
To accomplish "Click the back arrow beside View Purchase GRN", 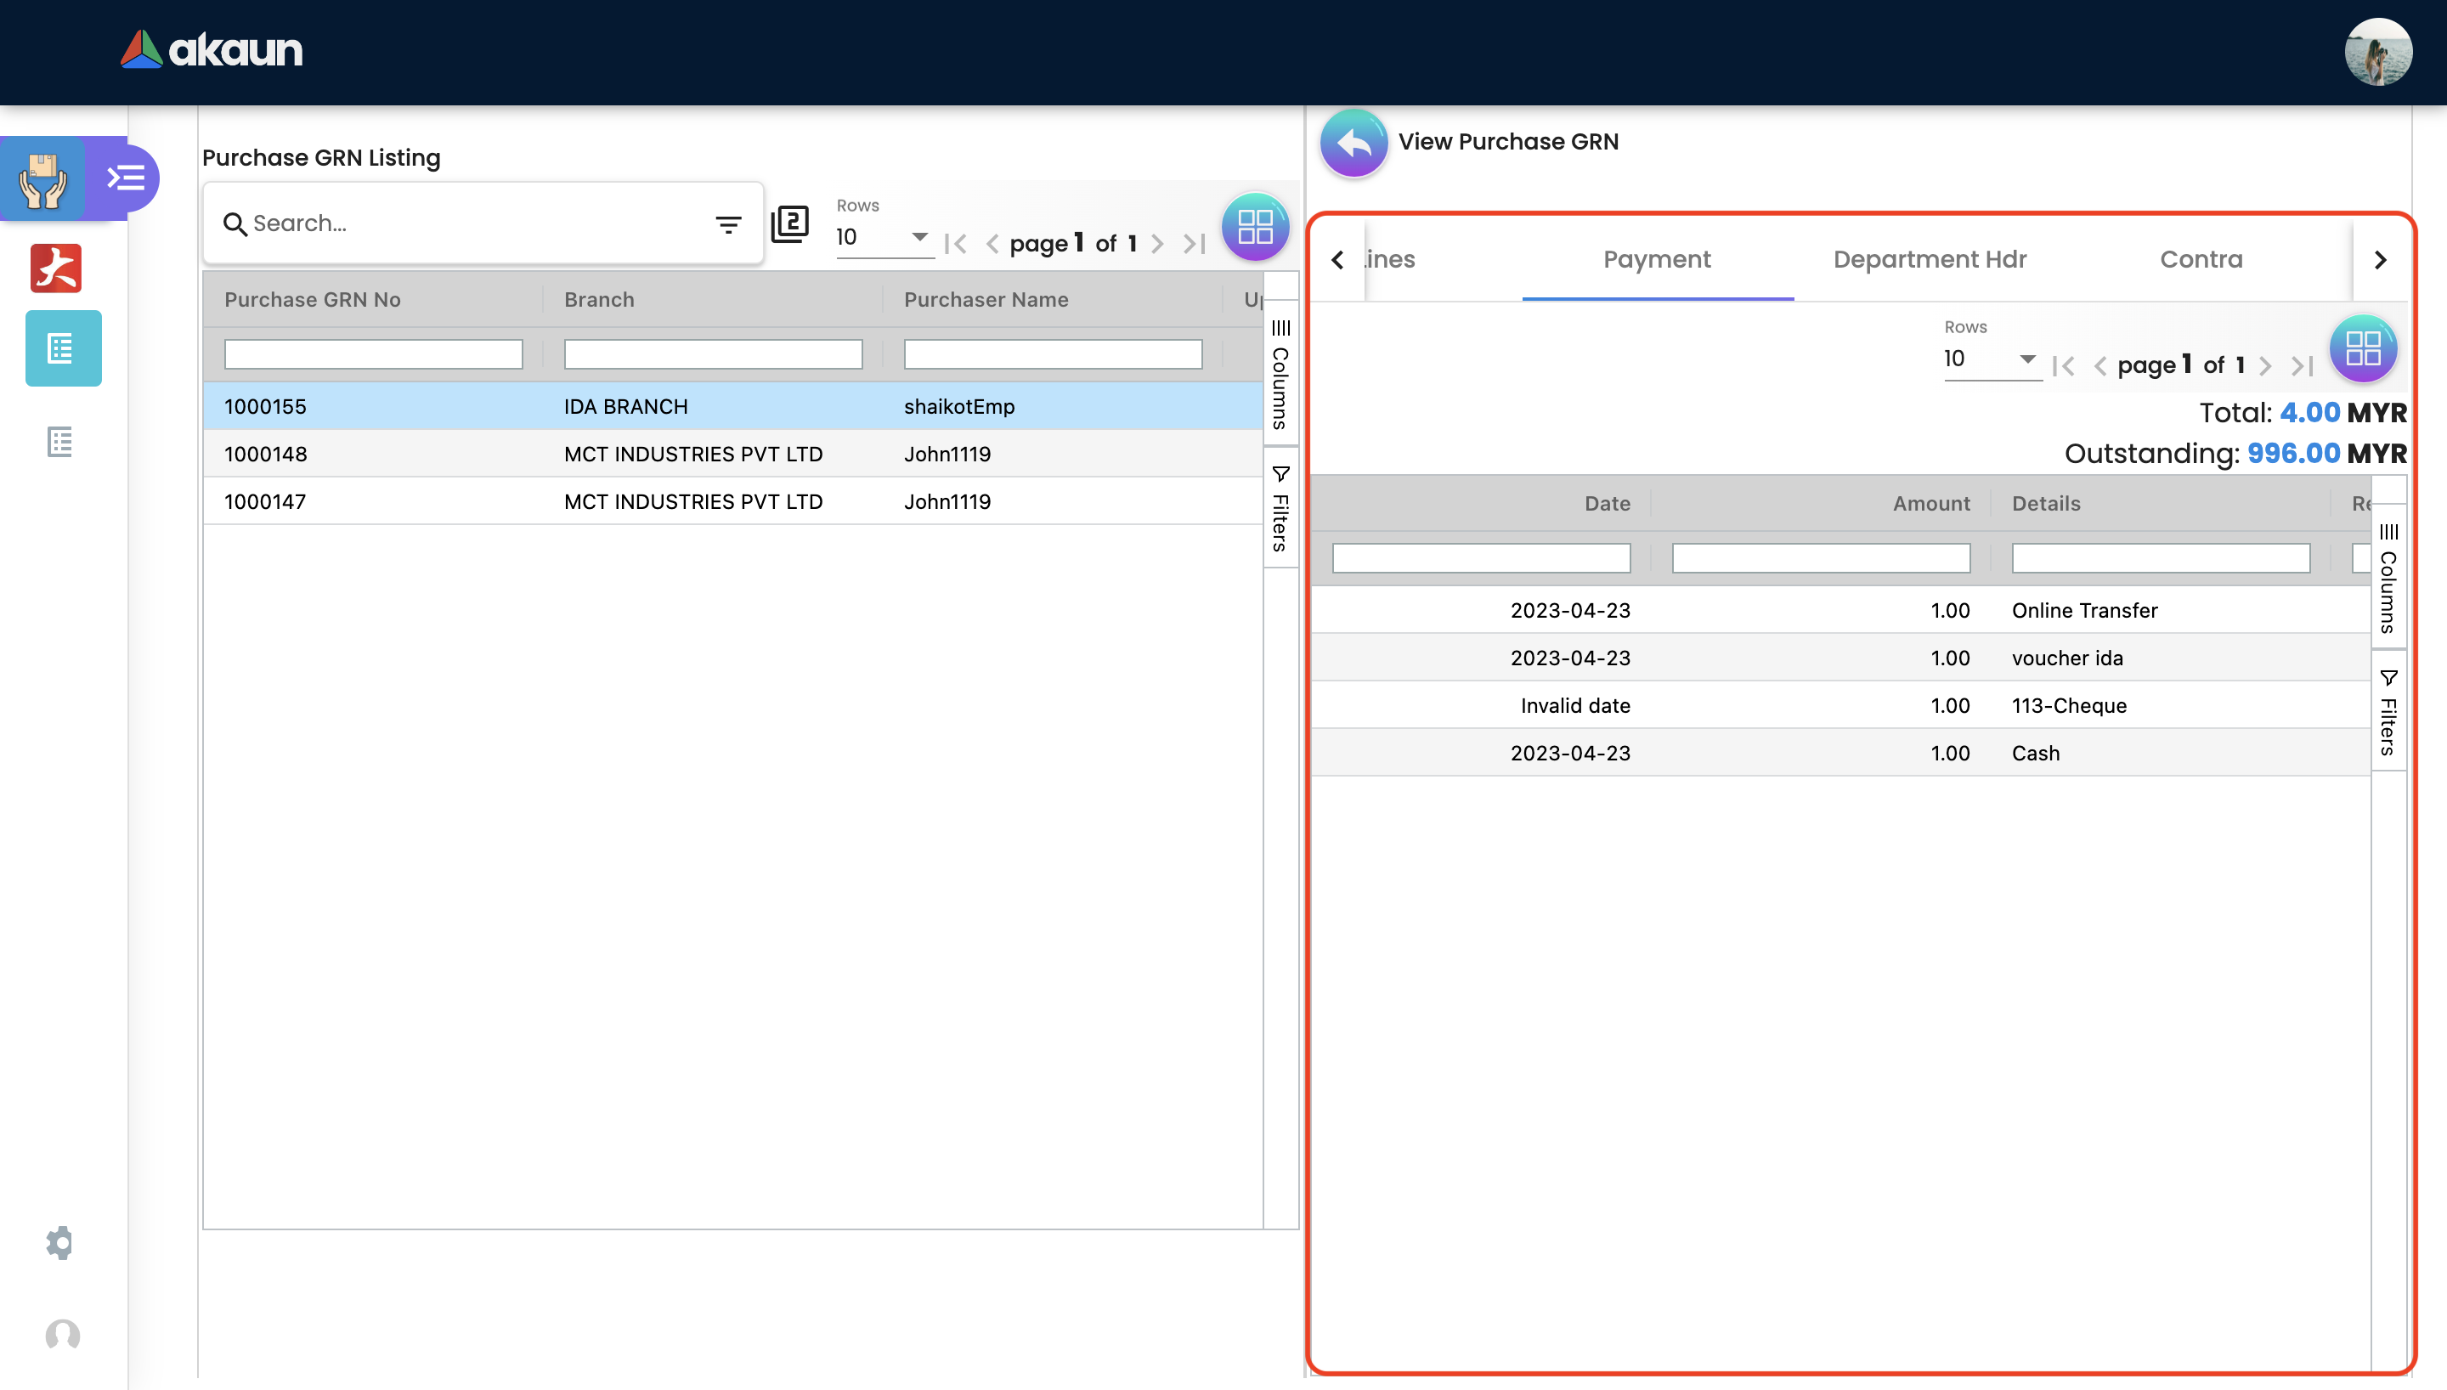I will [x=1353, y=144].
